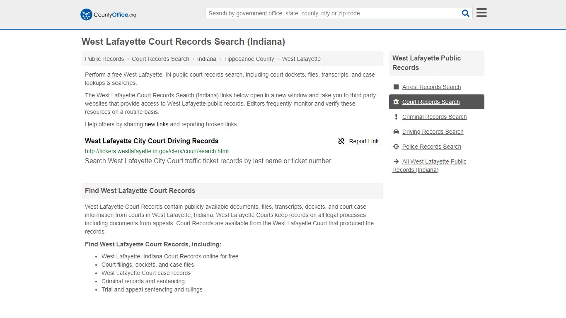Click 'Trial and appeal sentencing and rulings' bullet
This screenshot has width=566, height=318.
click(152, 289)
